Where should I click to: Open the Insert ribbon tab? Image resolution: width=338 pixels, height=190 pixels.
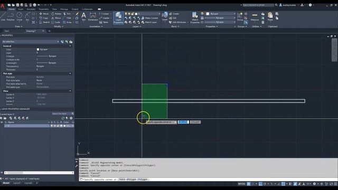[21, 9]
